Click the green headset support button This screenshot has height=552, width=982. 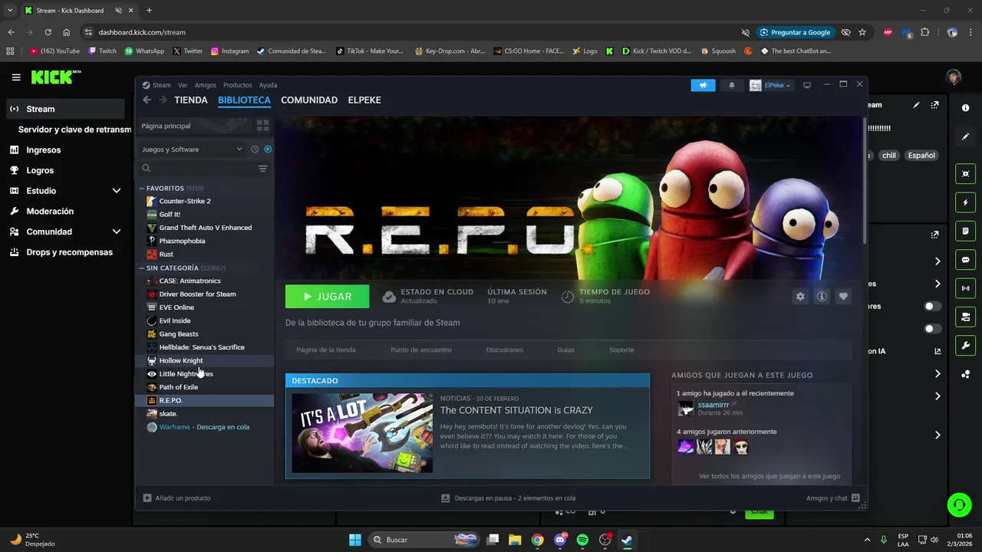(x=959, y=504)
